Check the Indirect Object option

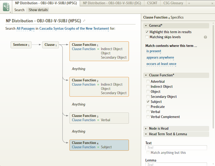click(148, 87)
